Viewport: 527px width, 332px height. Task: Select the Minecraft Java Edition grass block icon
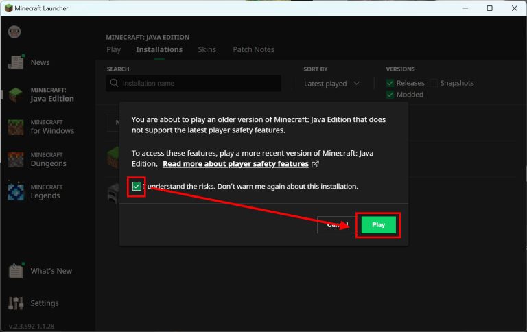coord(16,95)
